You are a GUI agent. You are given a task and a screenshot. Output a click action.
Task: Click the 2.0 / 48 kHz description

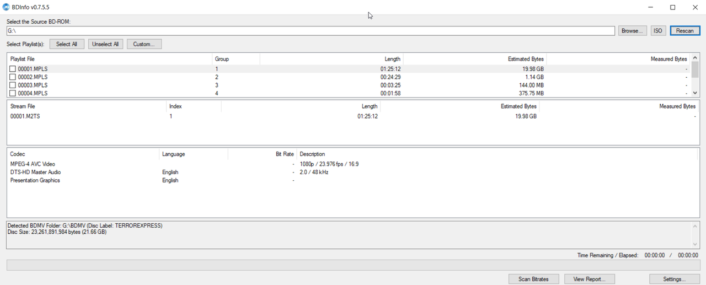click(x=314, y=172)
